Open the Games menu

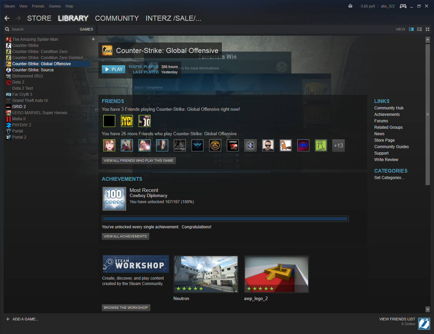(x=55, y=6)
